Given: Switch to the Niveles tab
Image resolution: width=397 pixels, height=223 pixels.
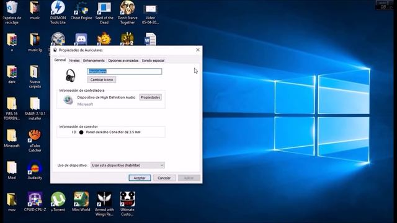Looking at the screenshot, I should [74, 61].
